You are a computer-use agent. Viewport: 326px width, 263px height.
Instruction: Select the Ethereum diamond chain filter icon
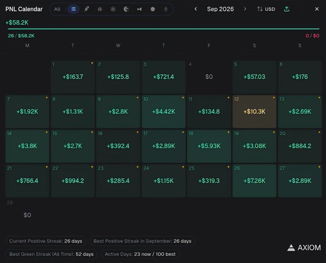pyautogui.click(x=166, y=9)
